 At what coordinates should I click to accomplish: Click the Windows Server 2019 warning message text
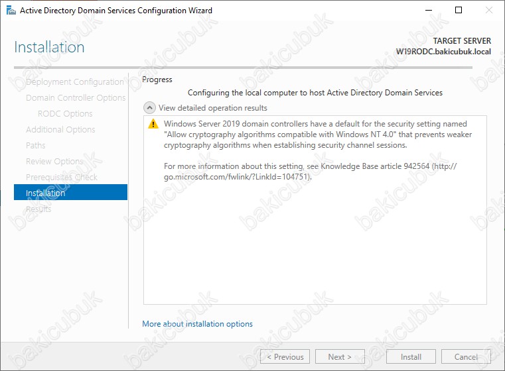click(318, 134)
